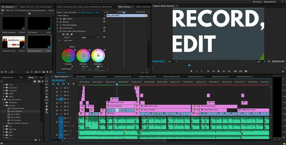Select the Pen tool in the tools panel
This screenshot has height=145, width=286.
click(46, 106)
